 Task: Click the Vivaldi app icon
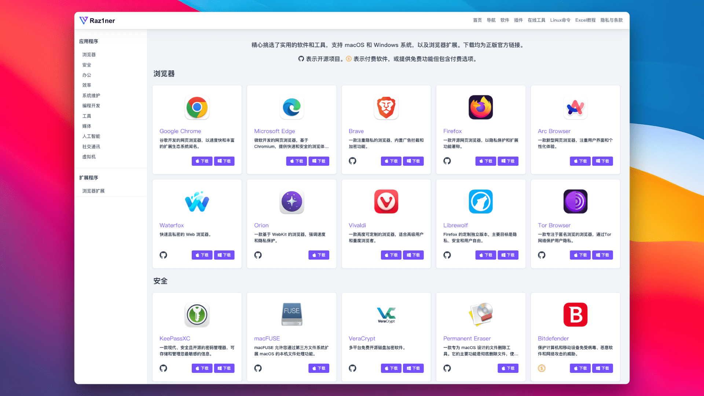386,202
